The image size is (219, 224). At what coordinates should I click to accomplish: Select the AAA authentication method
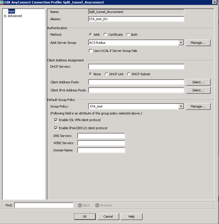click(x=91, y=35)
